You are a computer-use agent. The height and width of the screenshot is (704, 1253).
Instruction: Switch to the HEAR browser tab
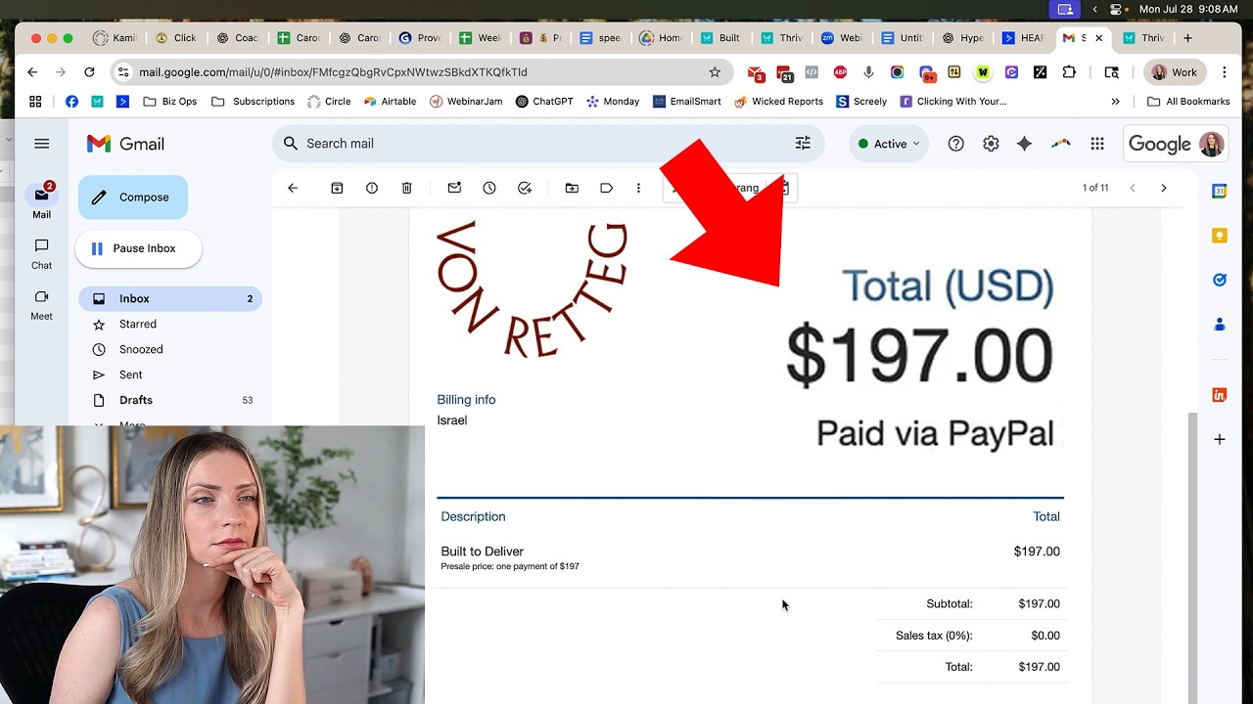[x=1022, y=38]
